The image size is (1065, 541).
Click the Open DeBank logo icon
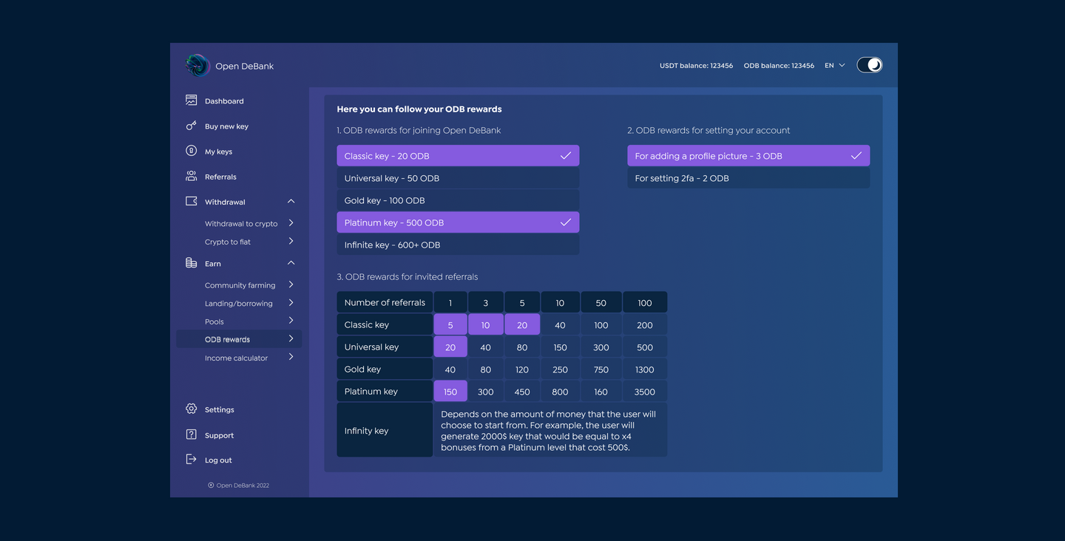click(x=197, y=66)
